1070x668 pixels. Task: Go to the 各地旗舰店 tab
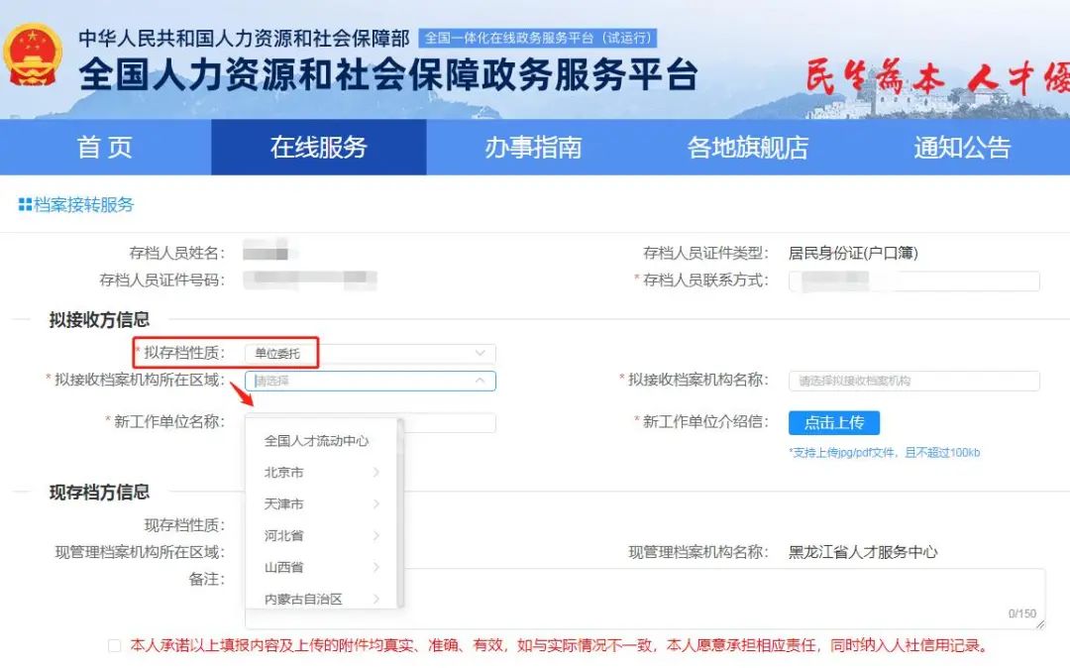[x=746, y=147]
